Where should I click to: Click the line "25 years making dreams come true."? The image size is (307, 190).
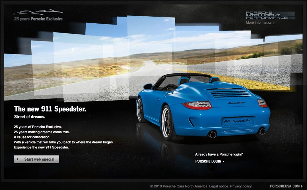(x=42, y=132)
